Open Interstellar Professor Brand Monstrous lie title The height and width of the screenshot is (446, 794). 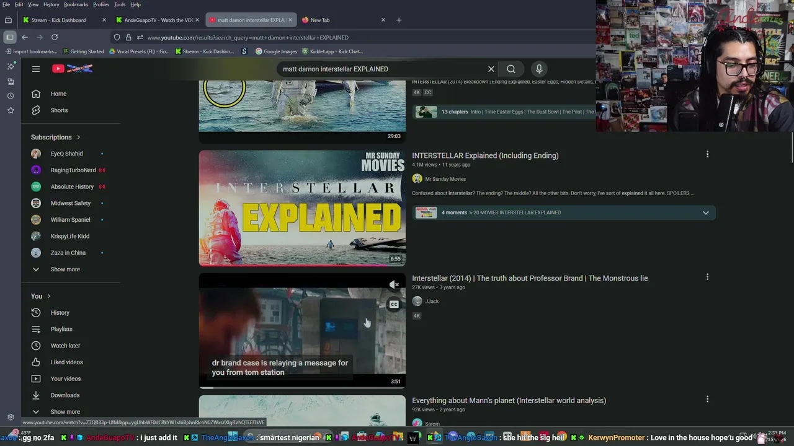point(530,278)
